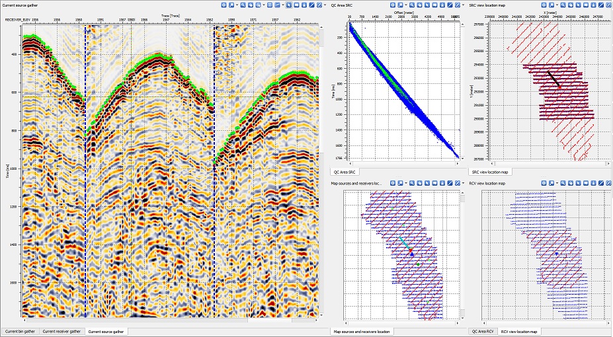Image resolution: width=613 pixels, height=337 pixels.
Task: Select Map sources and receivers location tab
Action: point(362,332)
